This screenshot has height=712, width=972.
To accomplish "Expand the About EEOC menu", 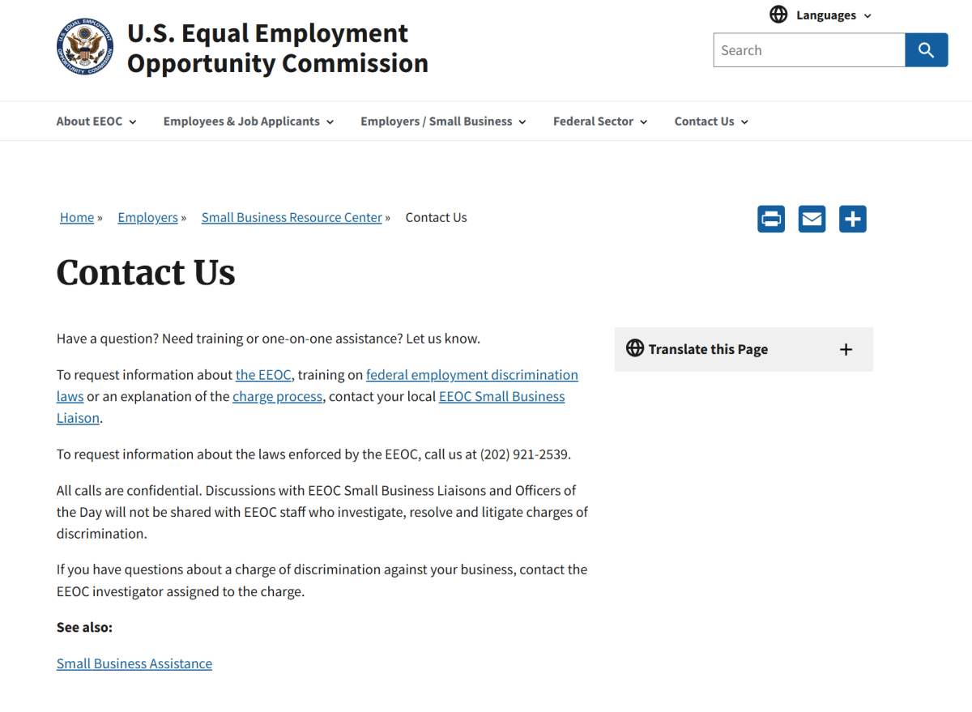I will 96,122.
